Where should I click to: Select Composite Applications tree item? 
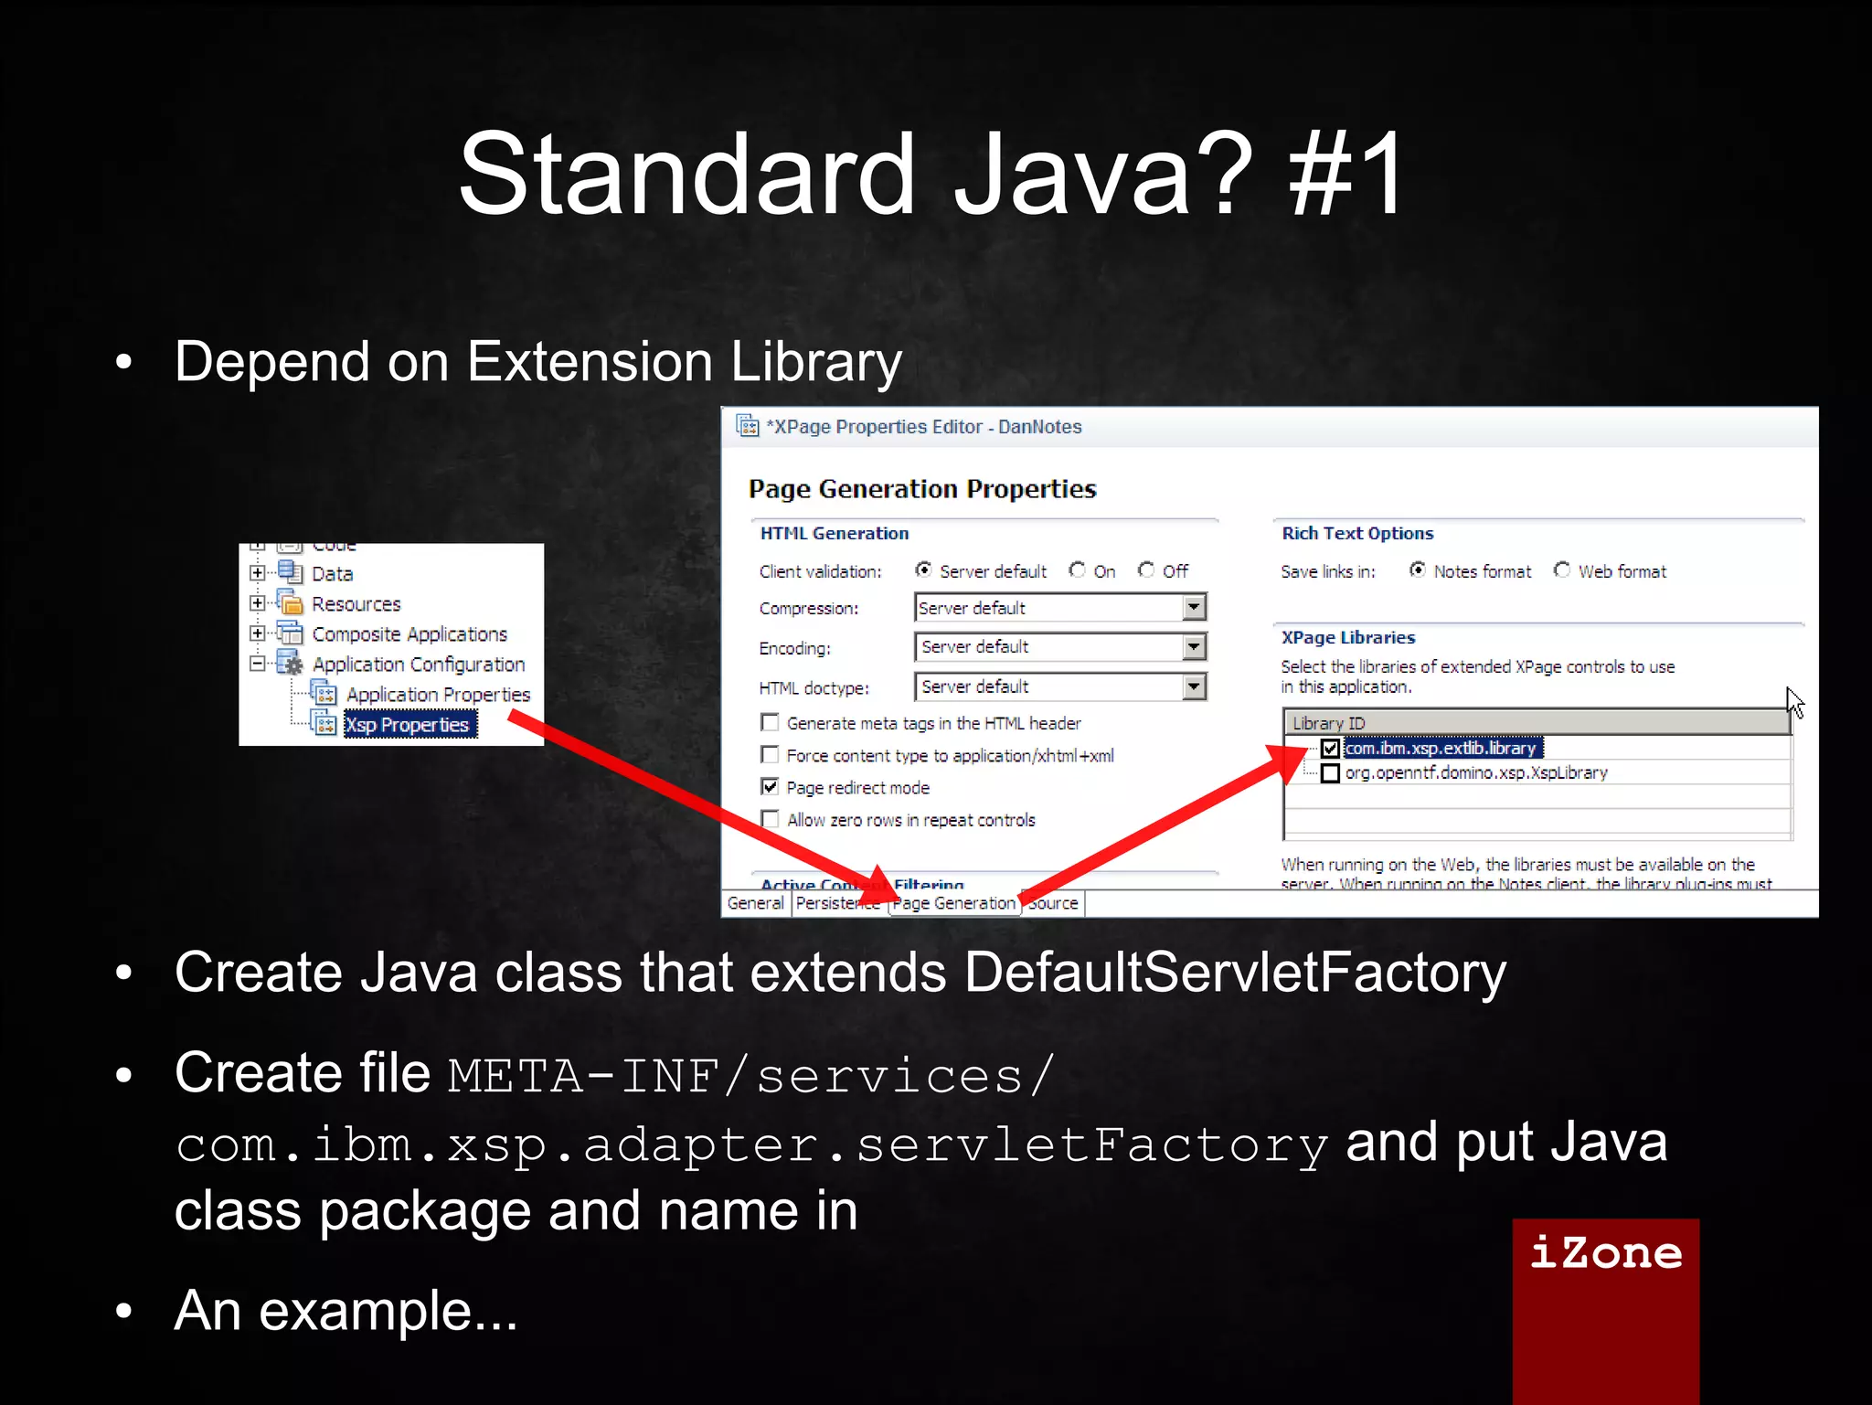409,634
